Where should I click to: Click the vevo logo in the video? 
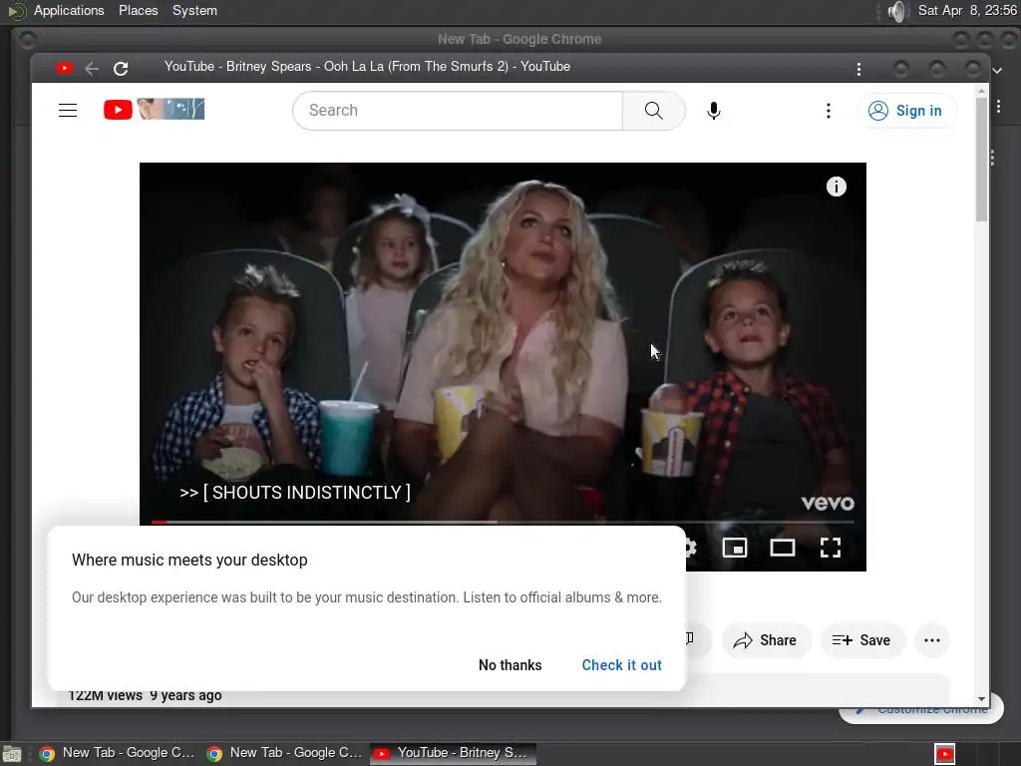828,503
